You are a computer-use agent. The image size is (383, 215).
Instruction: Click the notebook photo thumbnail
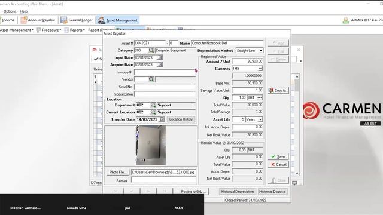click(151, 145)
